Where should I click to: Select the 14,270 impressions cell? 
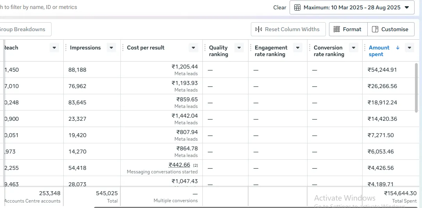(x=92, y=152)
